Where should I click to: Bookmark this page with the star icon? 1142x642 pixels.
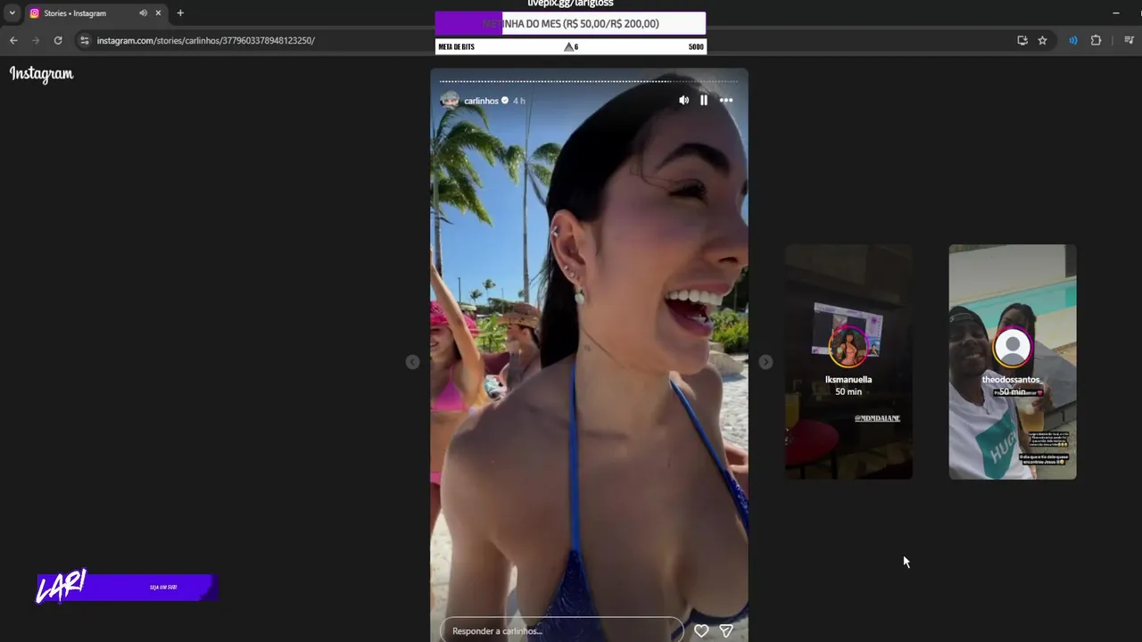[x=1042, y=40]
